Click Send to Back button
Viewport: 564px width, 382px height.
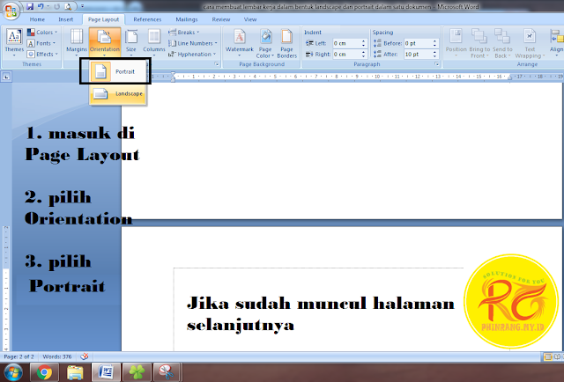coord(502,43)
